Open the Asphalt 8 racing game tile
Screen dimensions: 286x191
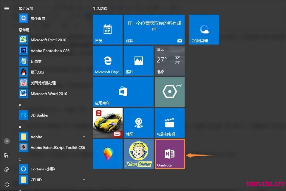coord(108,123)
